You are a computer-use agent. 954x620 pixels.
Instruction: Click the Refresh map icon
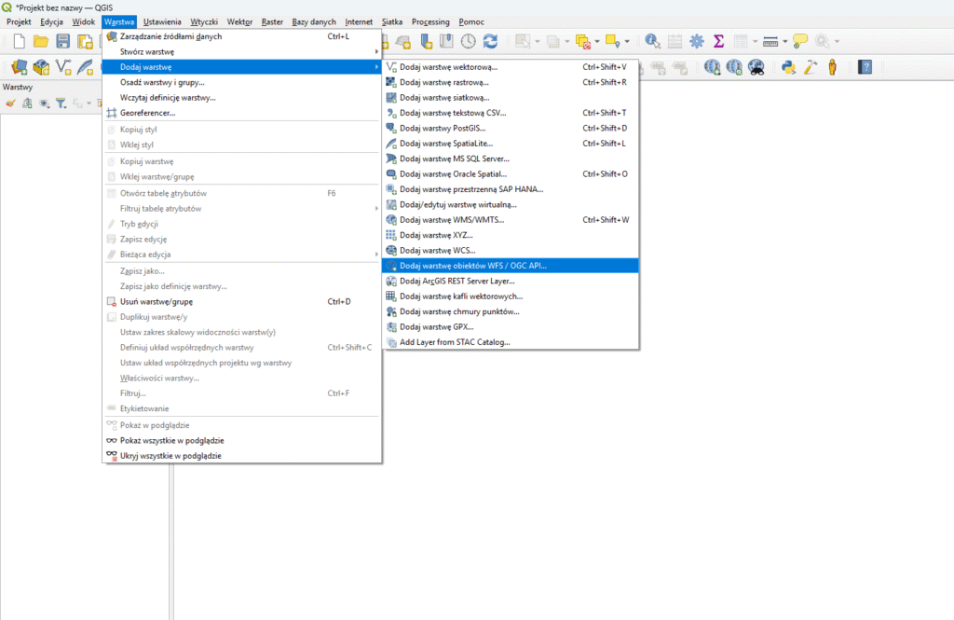[x=490, y=41]
